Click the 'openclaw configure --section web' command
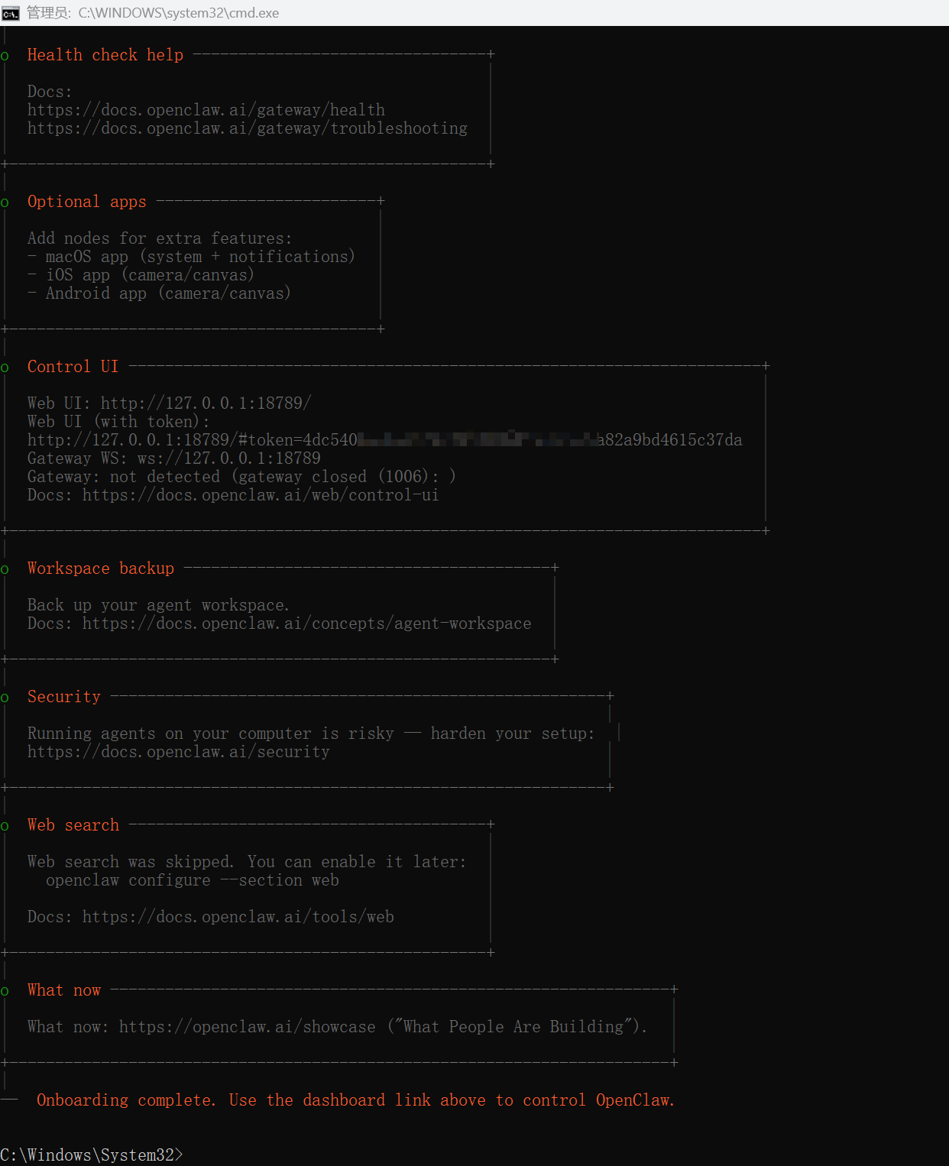949x1166 pixels. click(193, 880)
